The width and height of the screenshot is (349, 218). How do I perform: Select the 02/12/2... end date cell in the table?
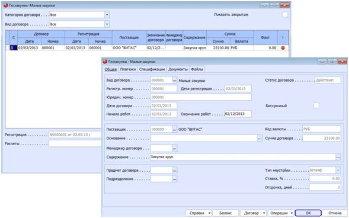(156, 48)
